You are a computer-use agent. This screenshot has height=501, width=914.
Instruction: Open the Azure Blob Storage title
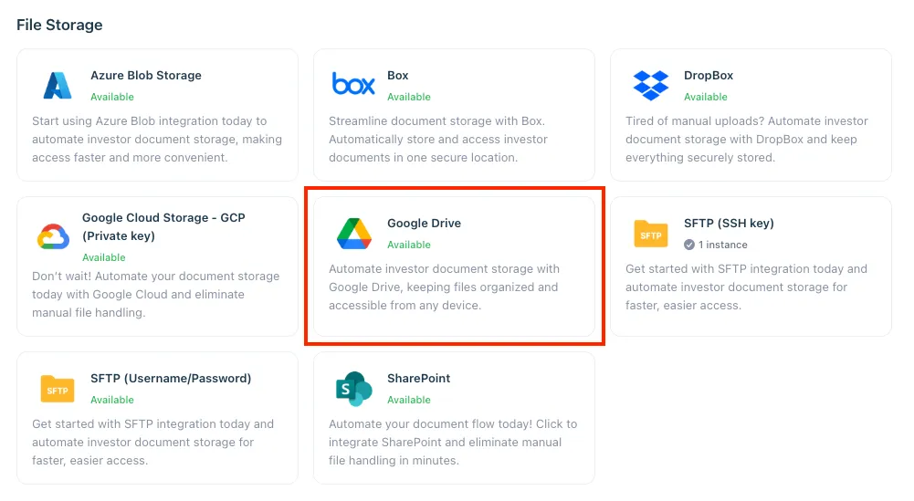tap(146, 75)
